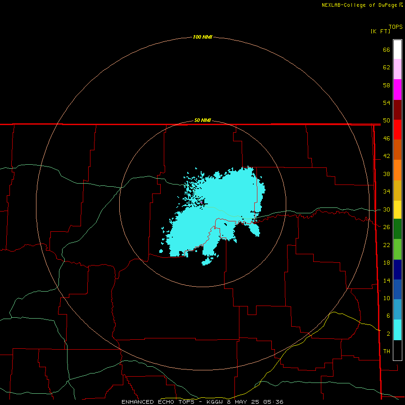The width and height of the screenshot is (405, 405).
Task: Click legend value 18
Action: [x=387, y=263]
